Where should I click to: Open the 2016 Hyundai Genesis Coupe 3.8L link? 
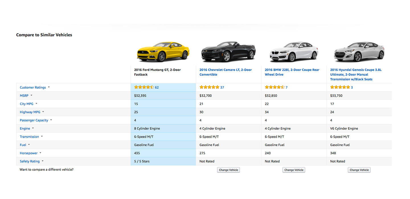tap(356, 74)
